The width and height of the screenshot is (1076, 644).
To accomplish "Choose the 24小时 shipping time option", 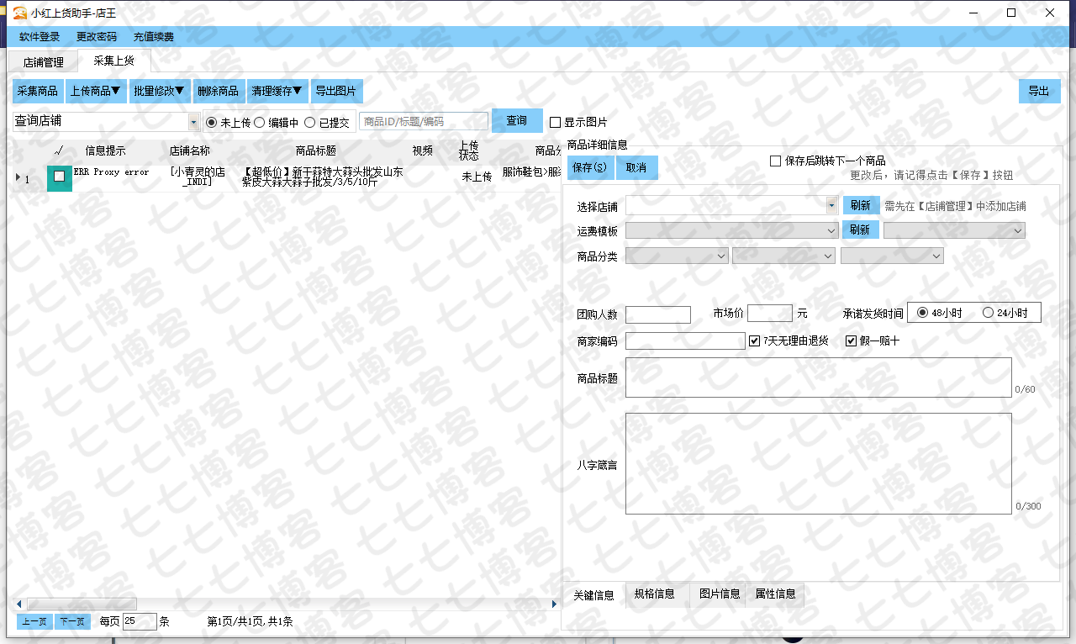I will tap(988, 313).
